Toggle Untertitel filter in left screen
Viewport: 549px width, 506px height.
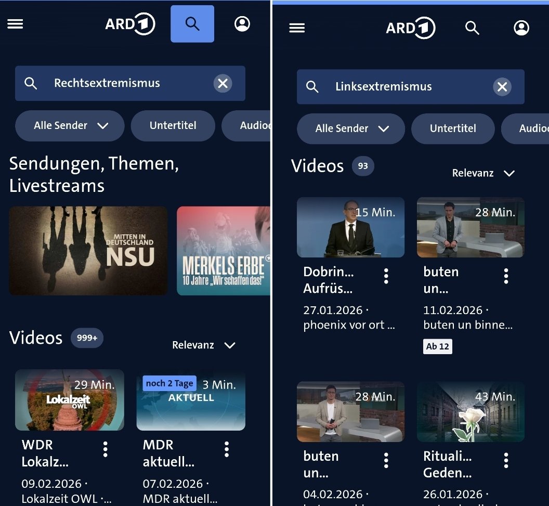click(x=173, y=126)
